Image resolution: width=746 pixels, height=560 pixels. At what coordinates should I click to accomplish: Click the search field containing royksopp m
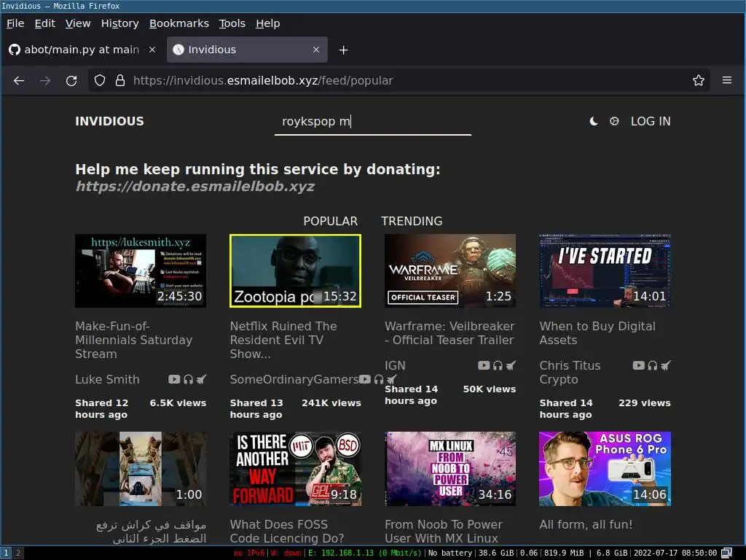click(372, 122)
